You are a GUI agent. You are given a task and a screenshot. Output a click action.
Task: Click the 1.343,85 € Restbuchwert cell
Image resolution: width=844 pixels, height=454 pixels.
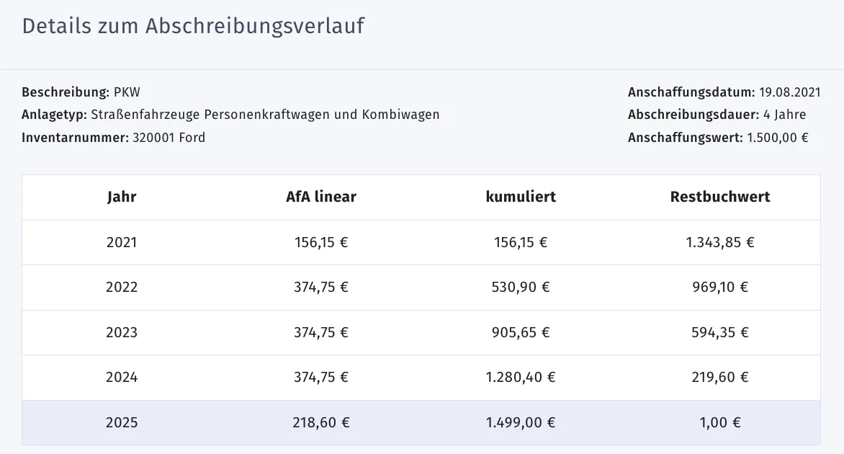click(x=720, y=242)
